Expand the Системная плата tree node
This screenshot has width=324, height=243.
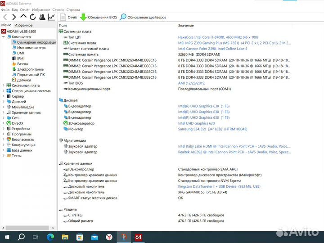click(x=3, y=85)
